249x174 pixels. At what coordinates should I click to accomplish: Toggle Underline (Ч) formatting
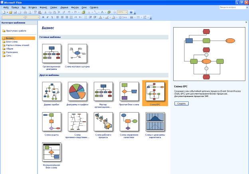pyautogui.click(x=52, y=17)
